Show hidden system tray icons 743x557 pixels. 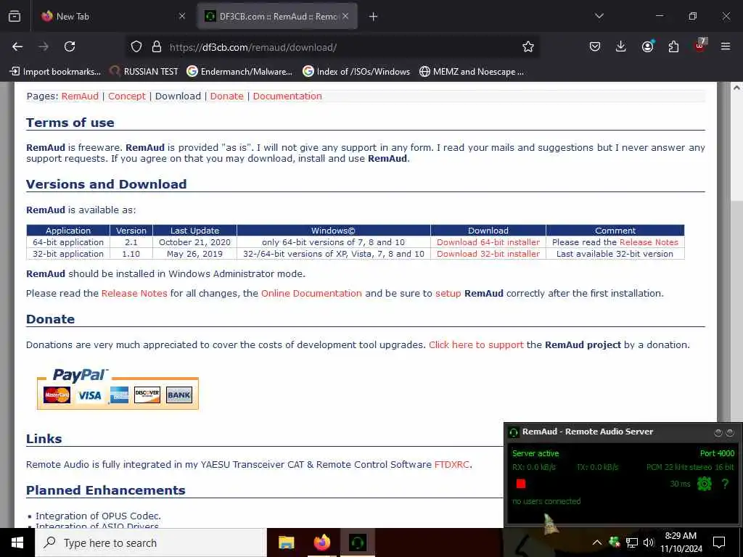click(x=597, y=542)
